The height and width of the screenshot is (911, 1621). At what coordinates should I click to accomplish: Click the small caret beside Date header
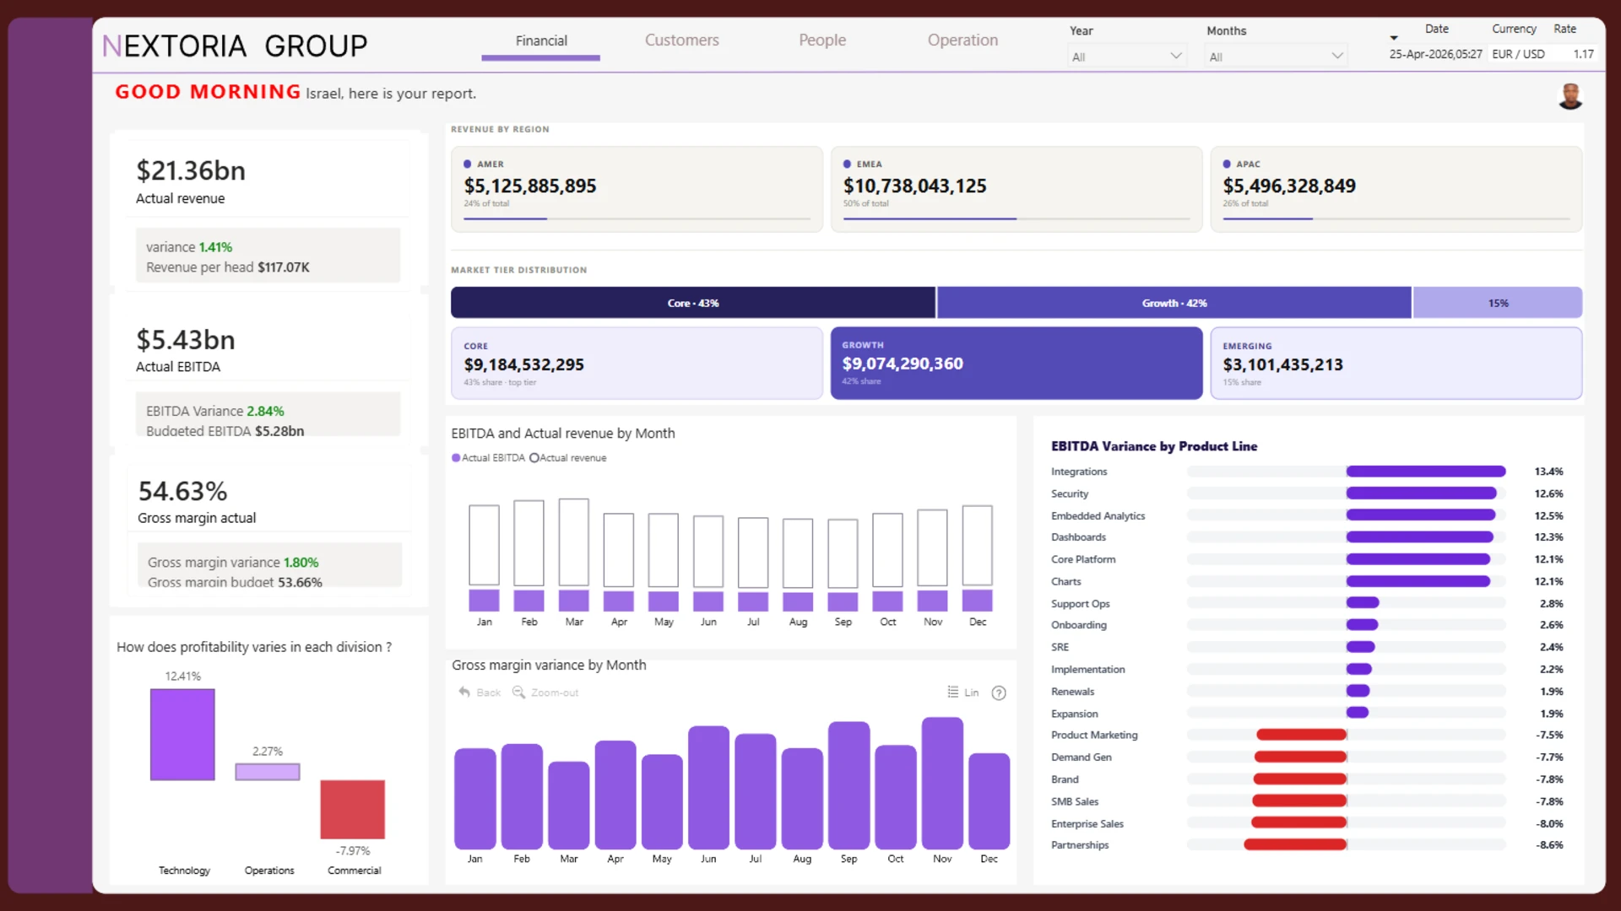1394,38
